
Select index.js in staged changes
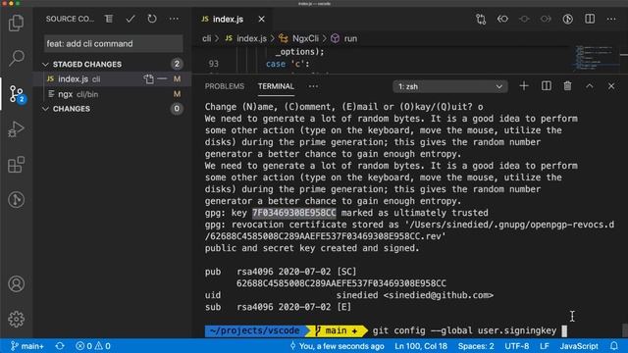pos(112,78)
